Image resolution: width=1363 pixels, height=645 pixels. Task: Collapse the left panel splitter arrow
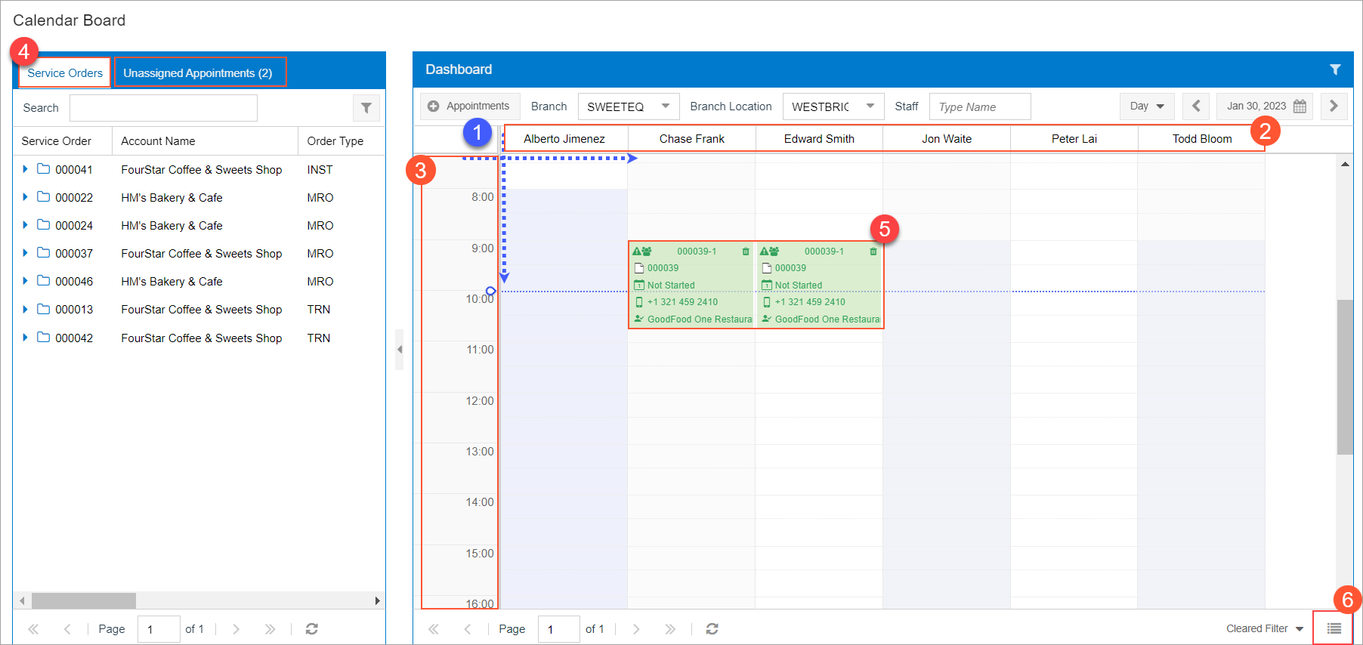[399, 349]
